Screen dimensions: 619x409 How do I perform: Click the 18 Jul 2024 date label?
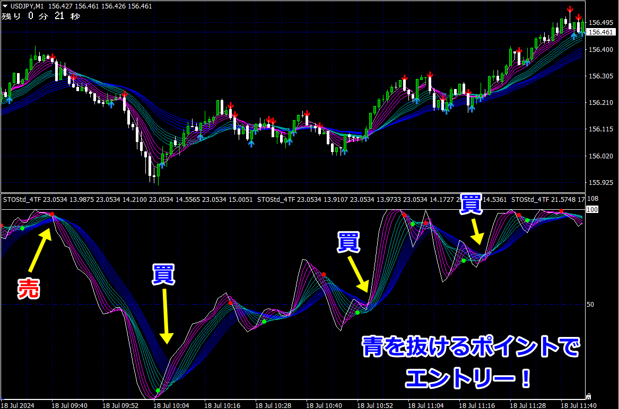[x=18, y=405]
